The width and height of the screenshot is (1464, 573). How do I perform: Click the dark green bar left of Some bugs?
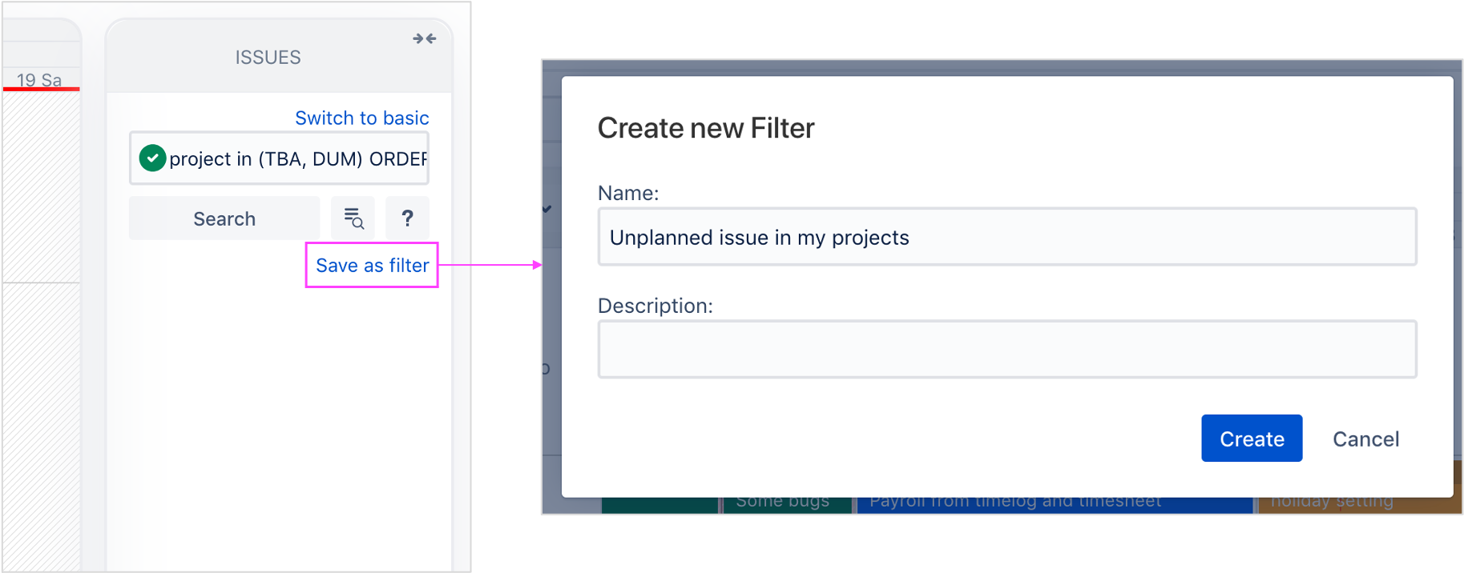click(x=659, y=505)
